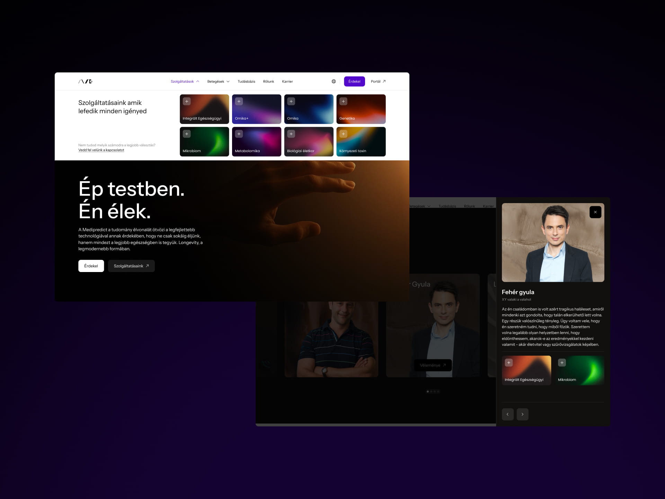Click the plus icon on Mikrobiom menu card

pyautogui.click(x=187, y=134)
